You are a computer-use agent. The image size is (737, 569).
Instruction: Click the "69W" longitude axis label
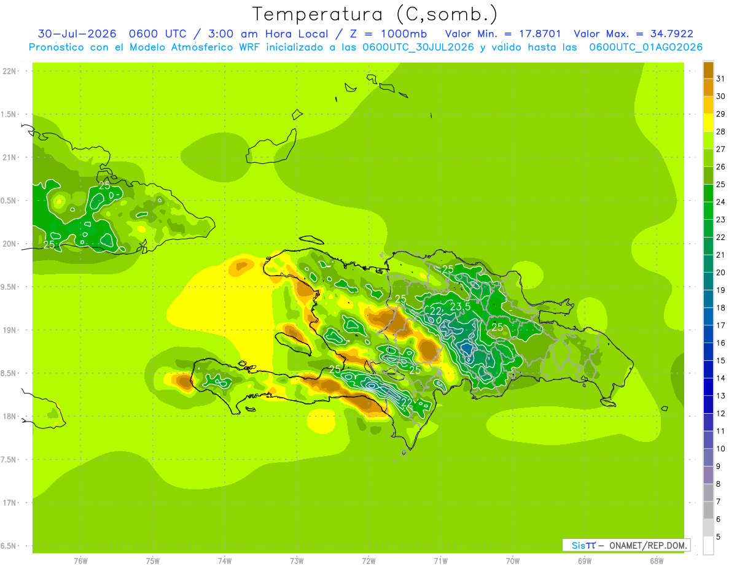[x=585, y=561]
